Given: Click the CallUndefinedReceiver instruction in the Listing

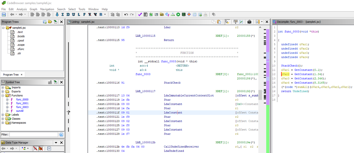Looking at the screenshot, I should tap(181, 147).
